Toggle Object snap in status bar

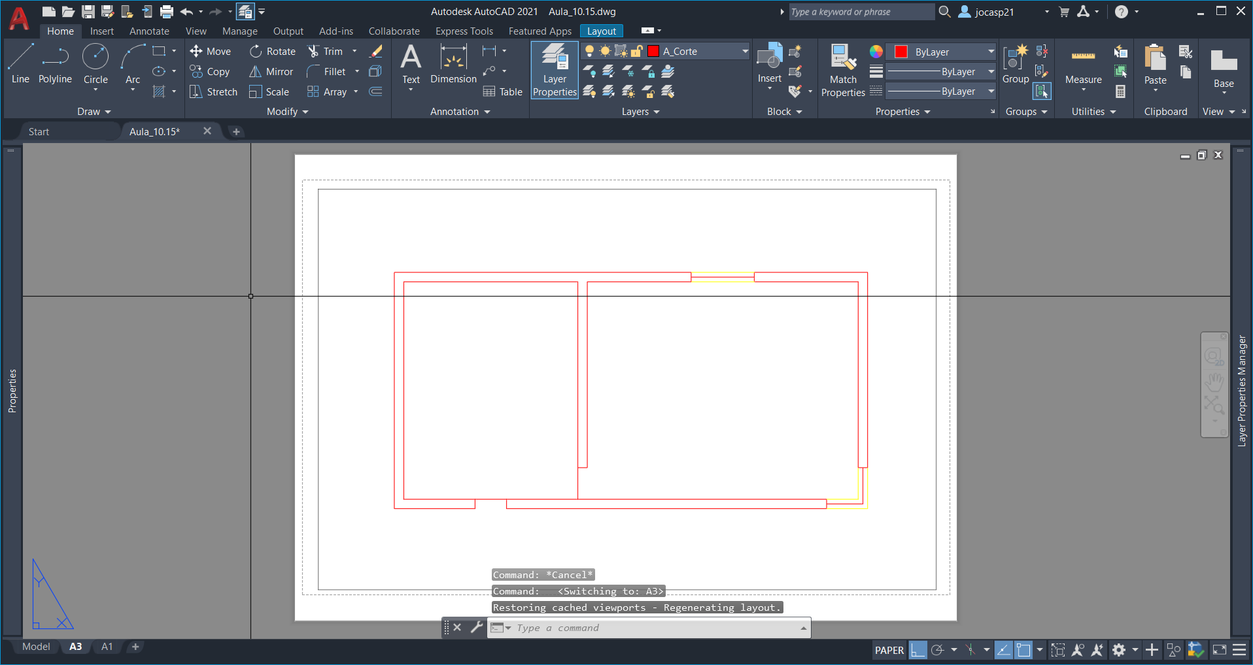pyautogui.click(x=1023, y=650)
